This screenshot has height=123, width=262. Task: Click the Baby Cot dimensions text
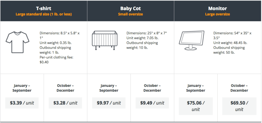click(x=147, y=33)
